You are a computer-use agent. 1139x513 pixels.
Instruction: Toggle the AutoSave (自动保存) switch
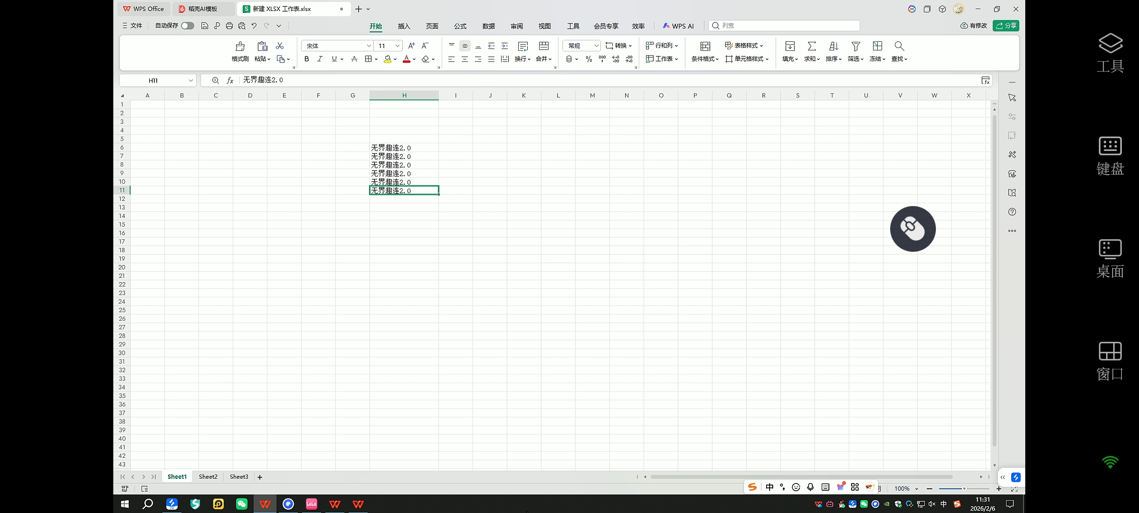coord(187,26)
